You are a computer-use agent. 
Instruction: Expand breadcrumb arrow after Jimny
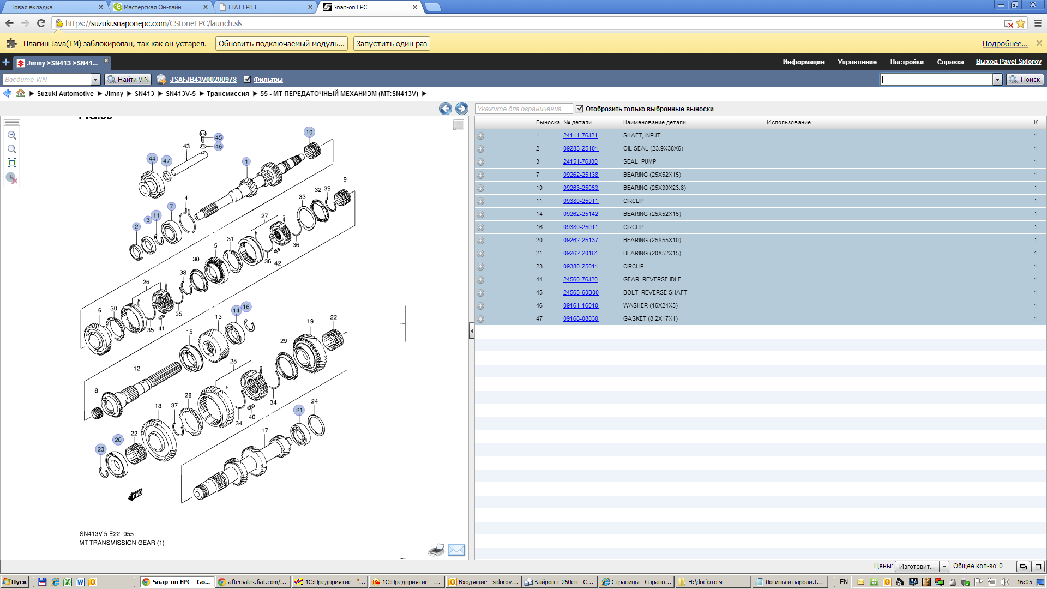pos(129,94)
